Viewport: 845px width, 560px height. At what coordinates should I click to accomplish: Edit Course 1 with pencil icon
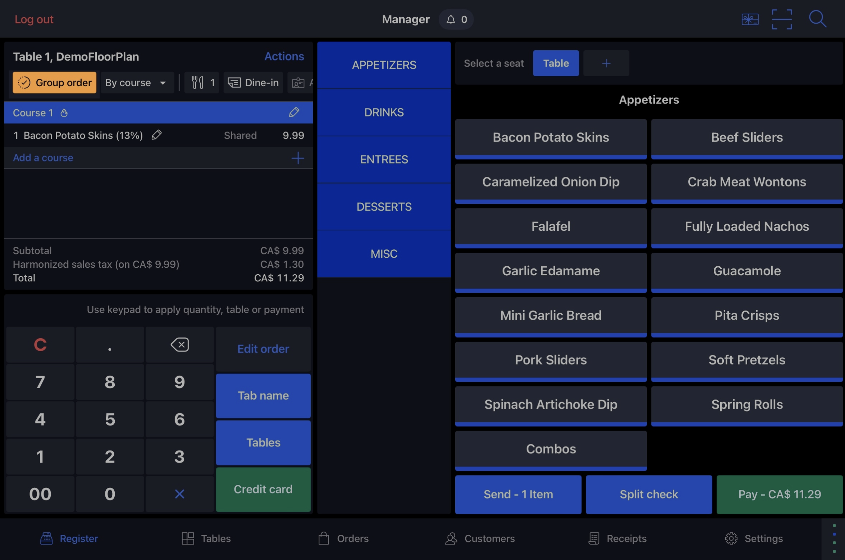[294, 113]
